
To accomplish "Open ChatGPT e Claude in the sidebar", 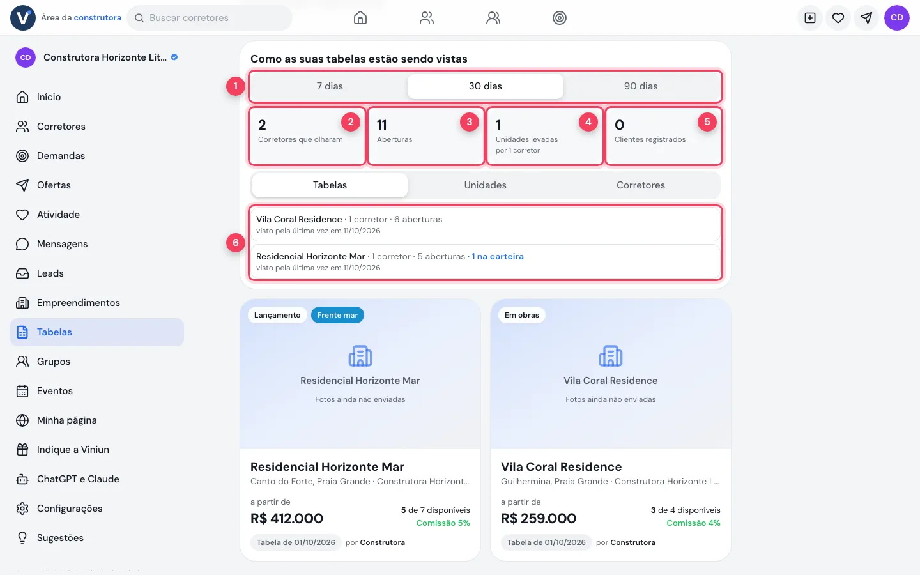I will tap(97, 479).
